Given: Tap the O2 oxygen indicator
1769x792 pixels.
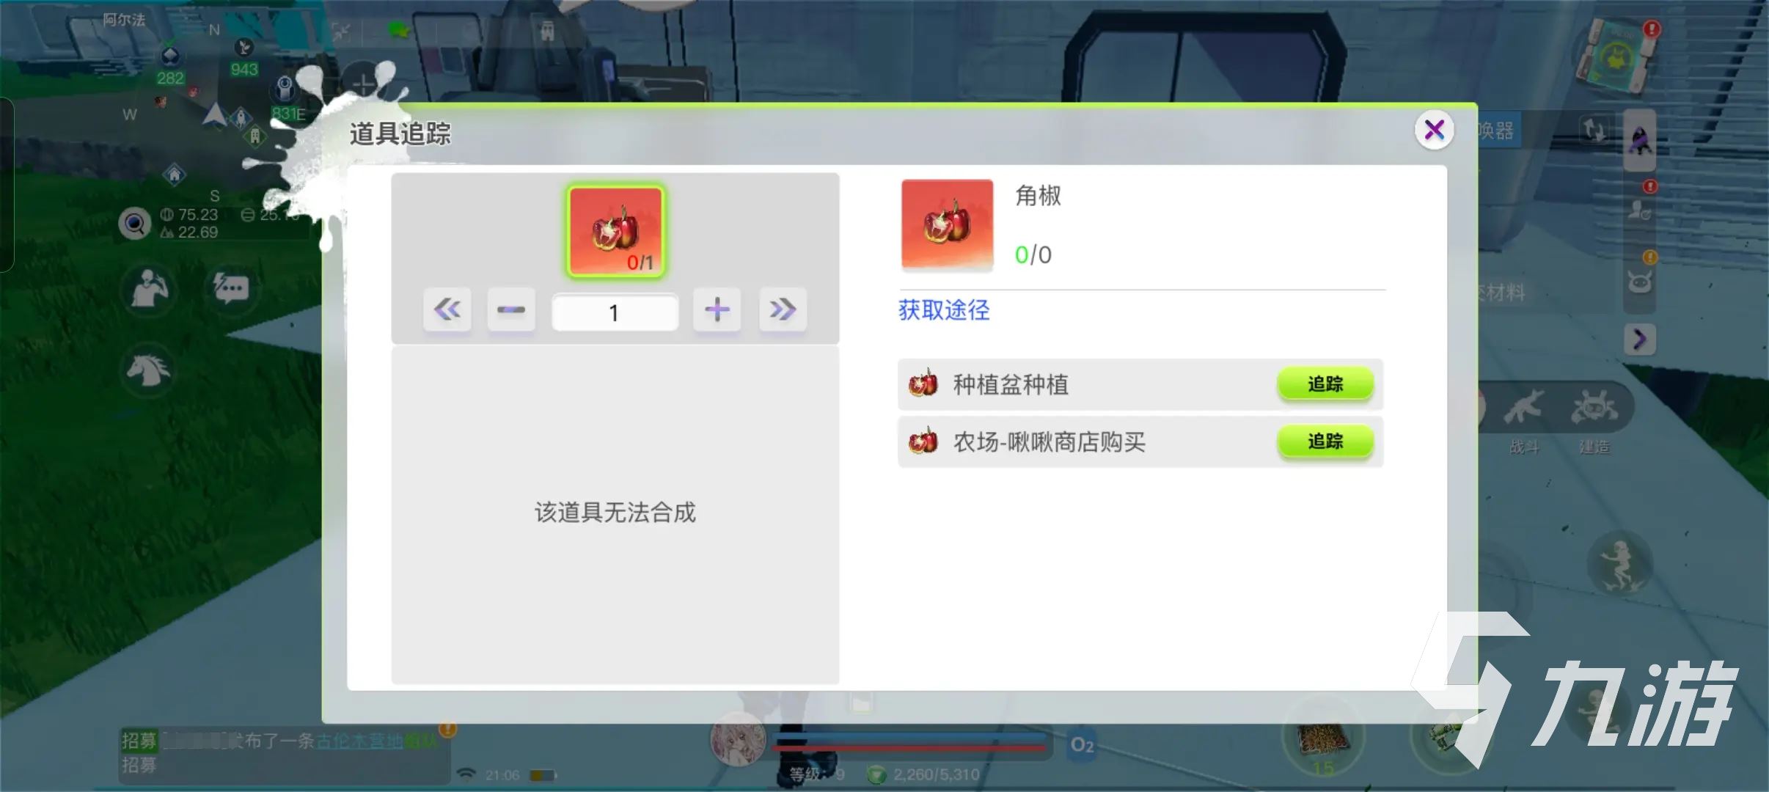Looking at the screenshot, I should click(1082, 745).
